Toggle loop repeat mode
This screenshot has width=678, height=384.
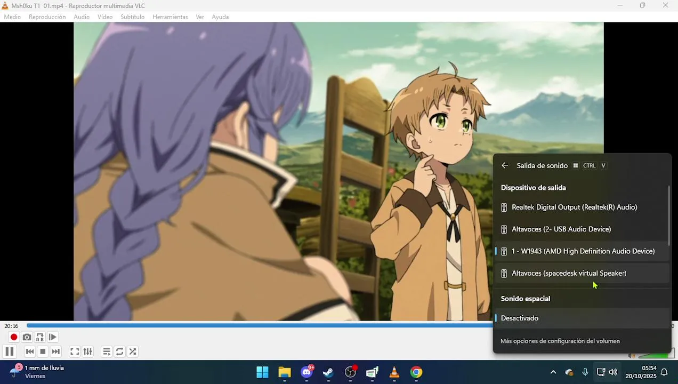click(119, 351)
